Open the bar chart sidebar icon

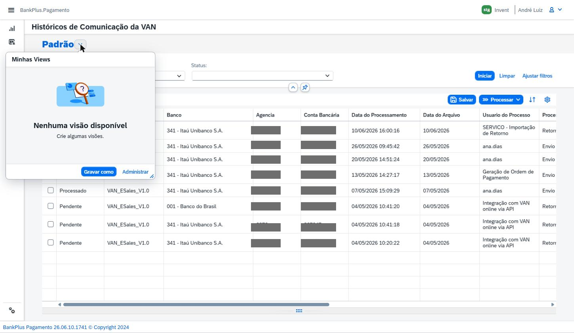click(x=12, y=29)
